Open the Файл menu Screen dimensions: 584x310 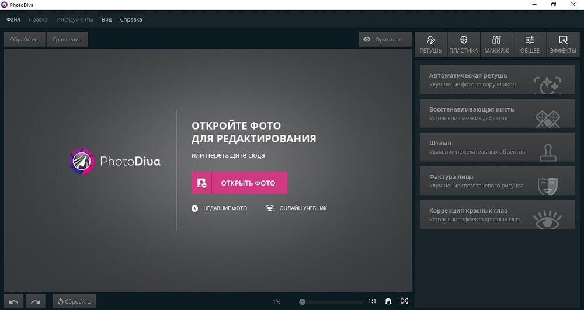click(x=13, y=19)
